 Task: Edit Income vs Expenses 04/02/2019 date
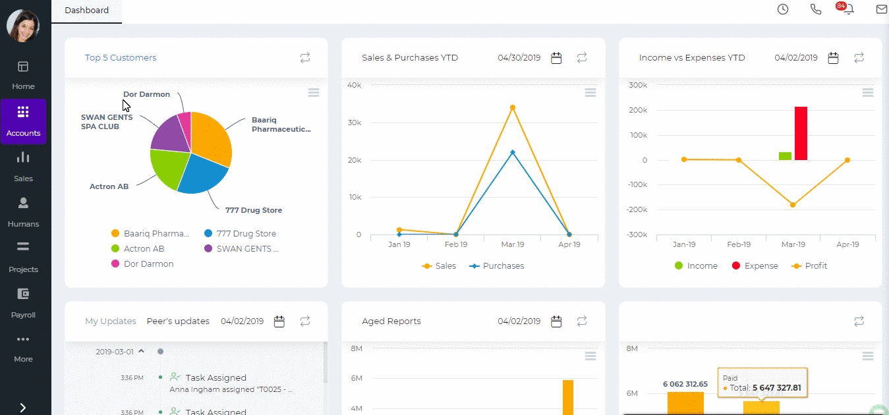pyautogui.click(x=796, y=58)
